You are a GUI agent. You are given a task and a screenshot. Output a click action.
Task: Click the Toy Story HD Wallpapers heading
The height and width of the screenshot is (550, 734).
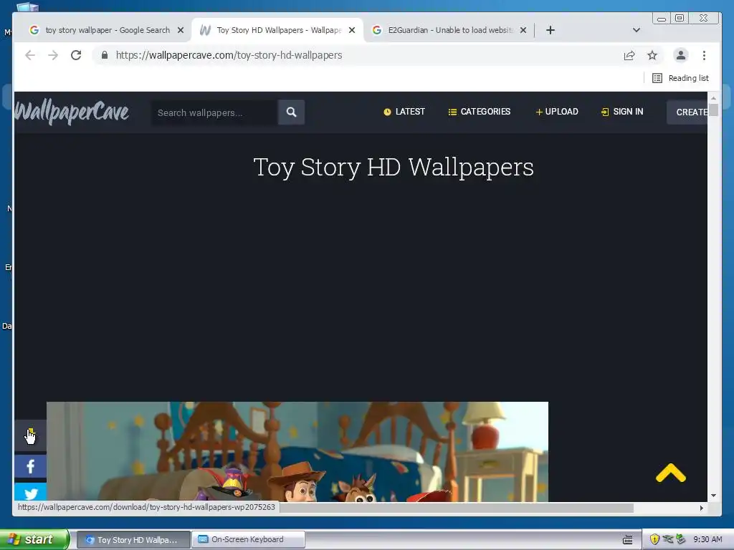(394, 167)
